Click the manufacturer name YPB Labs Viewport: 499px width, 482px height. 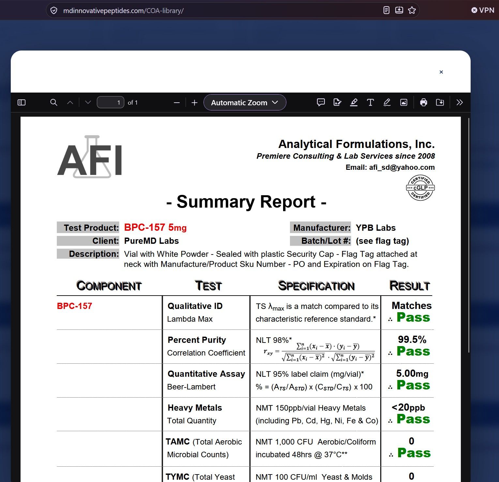(x=376, y=228)
